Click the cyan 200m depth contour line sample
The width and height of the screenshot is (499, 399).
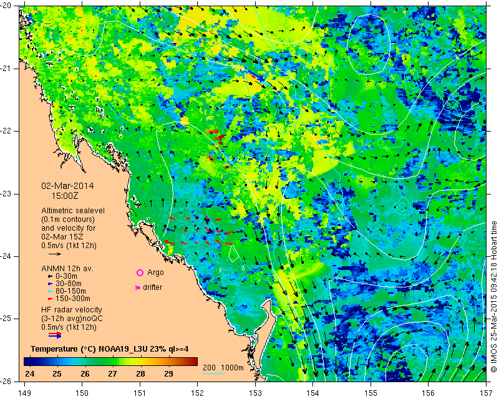pyautogui.click(x=213, y=373)
